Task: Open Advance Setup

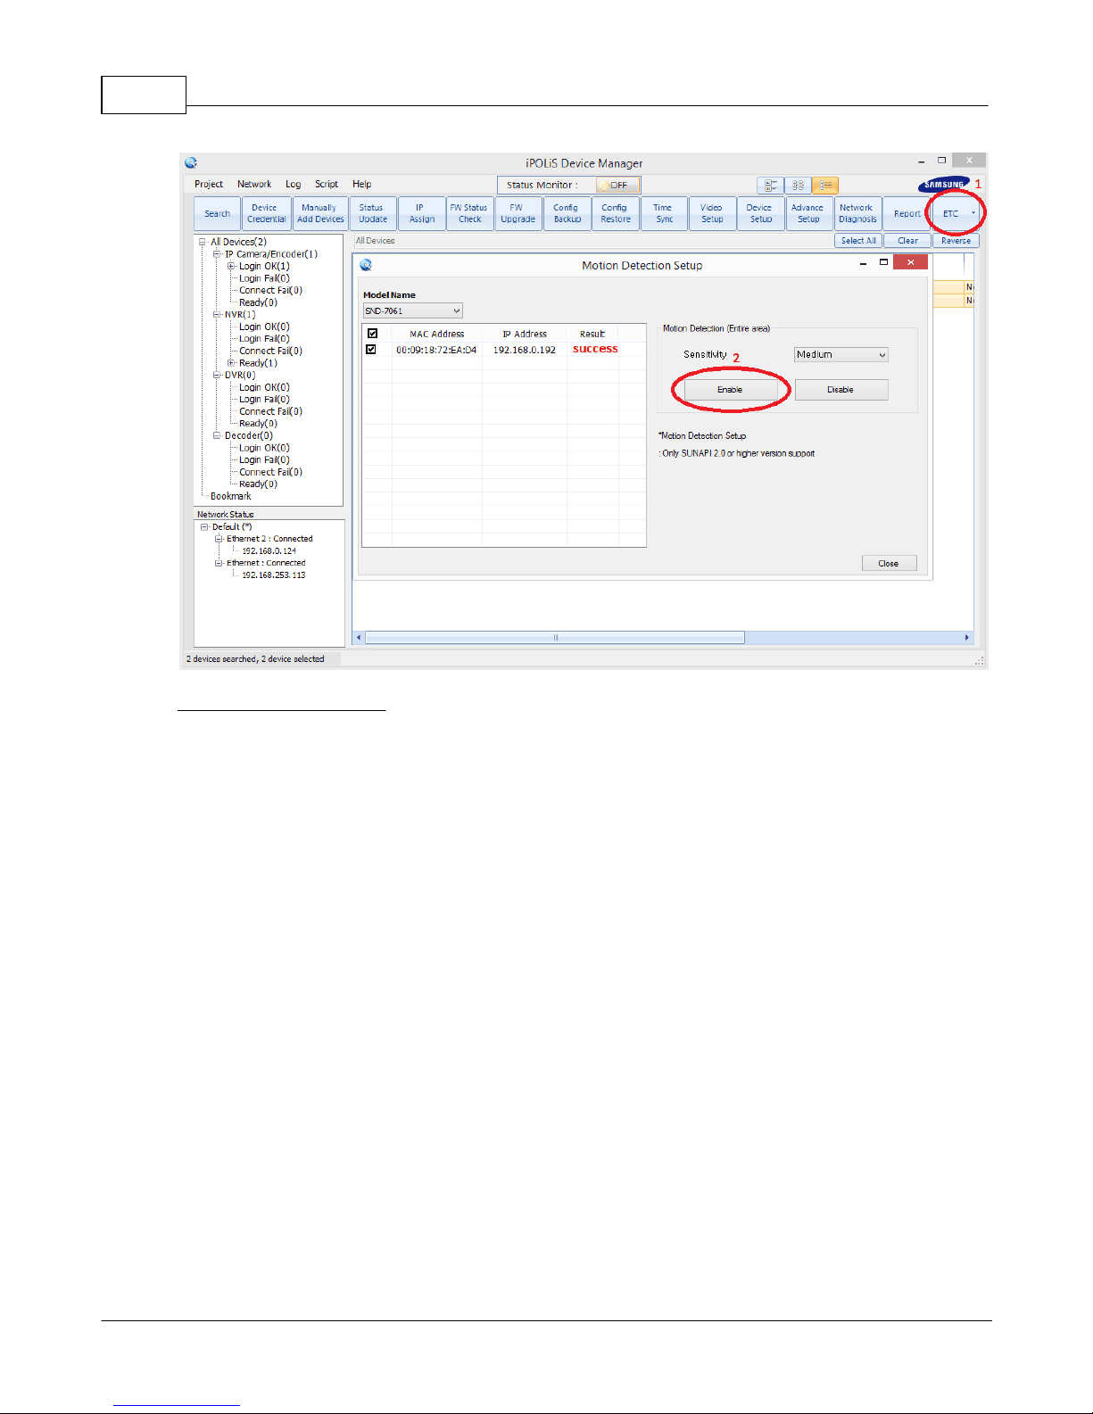Action: coord(808,214)
